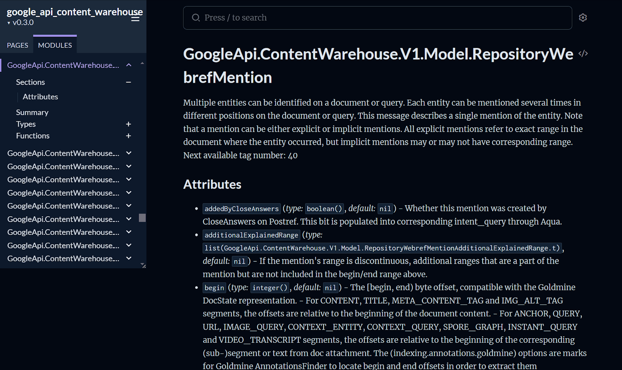The width and height of the screenshot is (622, 370).
Task: Open the integer() type link
Action: point(270,288)
